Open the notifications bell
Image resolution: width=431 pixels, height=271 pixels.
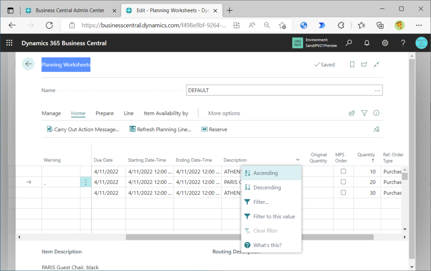pyautogui.click(x=367, y=43)
